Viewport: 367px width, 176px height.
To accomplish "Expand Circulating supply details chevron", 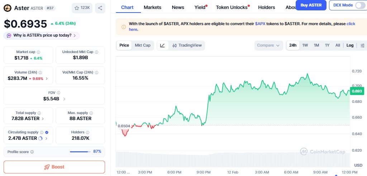I will pyautogui.click(x=46, y=138).
